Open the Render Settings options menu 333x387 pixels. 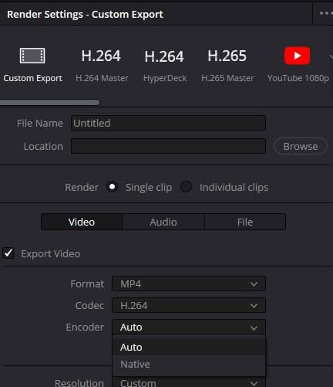(325, 13)
